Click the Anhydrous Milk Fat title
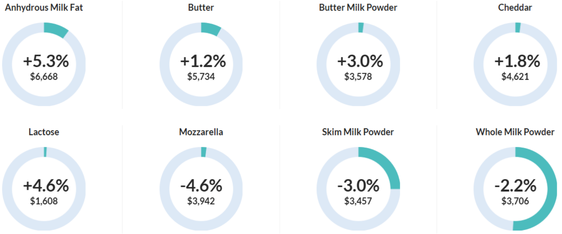This screenshot has width=562, height=234. pyautogui.click(x=44, y=7)
